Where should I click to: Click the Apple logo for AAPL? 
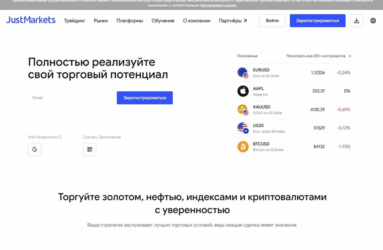tap(243, 91)
